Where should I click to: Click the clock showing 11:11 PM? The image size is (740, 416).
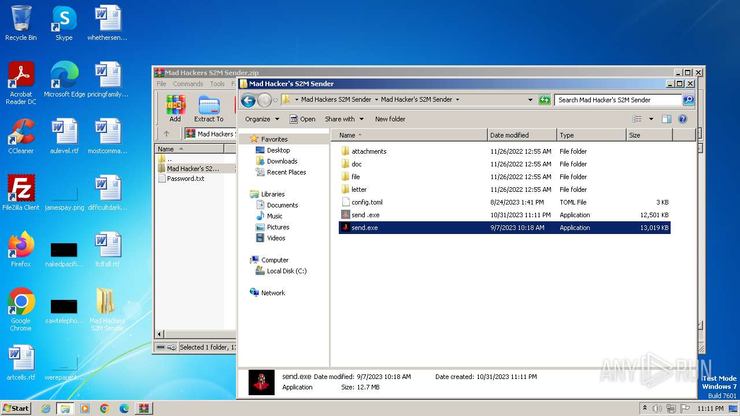pos(711,408)
